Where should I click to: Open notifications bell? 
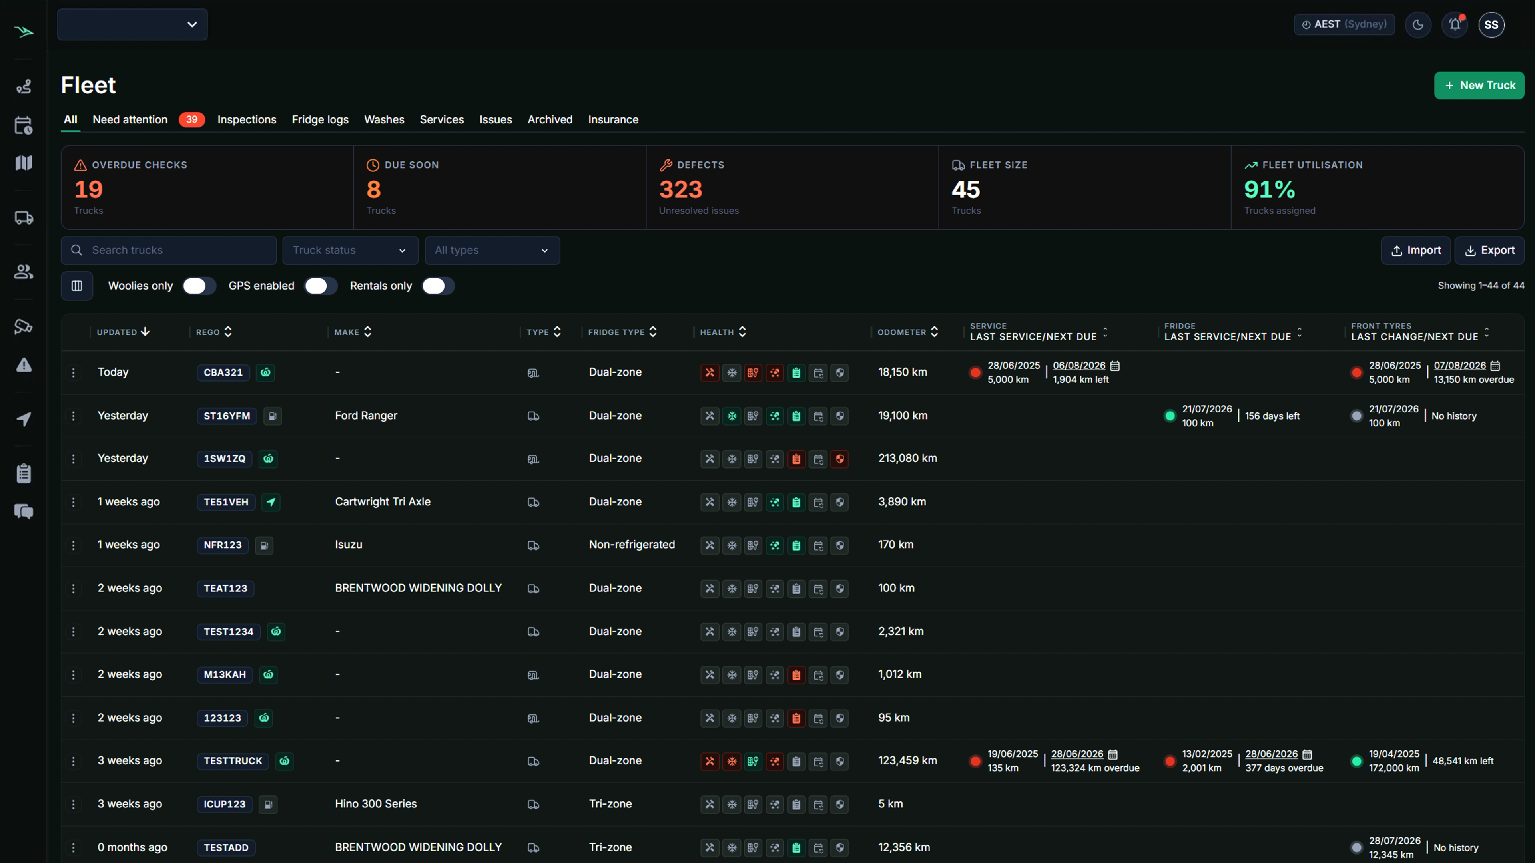(1455, 24)
